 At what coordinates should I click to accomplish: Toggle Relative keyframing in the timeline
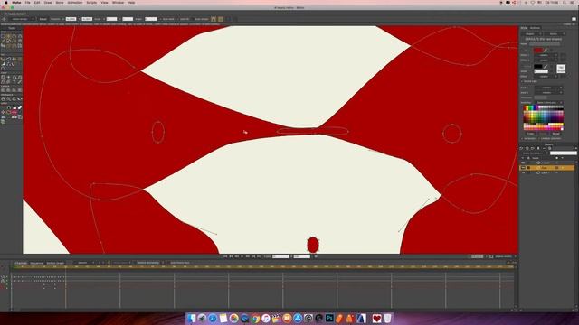click(148, 263)
